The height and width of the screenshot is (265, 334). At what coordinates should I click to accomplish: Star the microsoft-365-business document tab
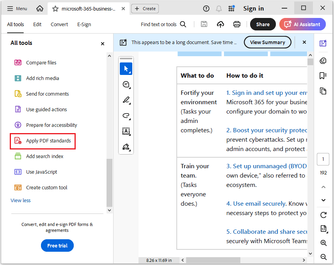[x=55, y=9]
